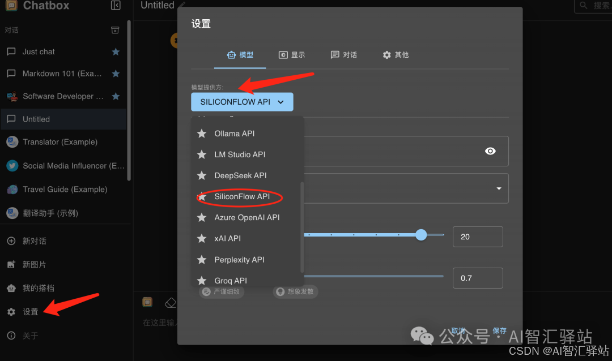The width and height of the screenshot is (612, 361).
Task: Choose DeepSeek API from provider list
Action: [240, 175]
